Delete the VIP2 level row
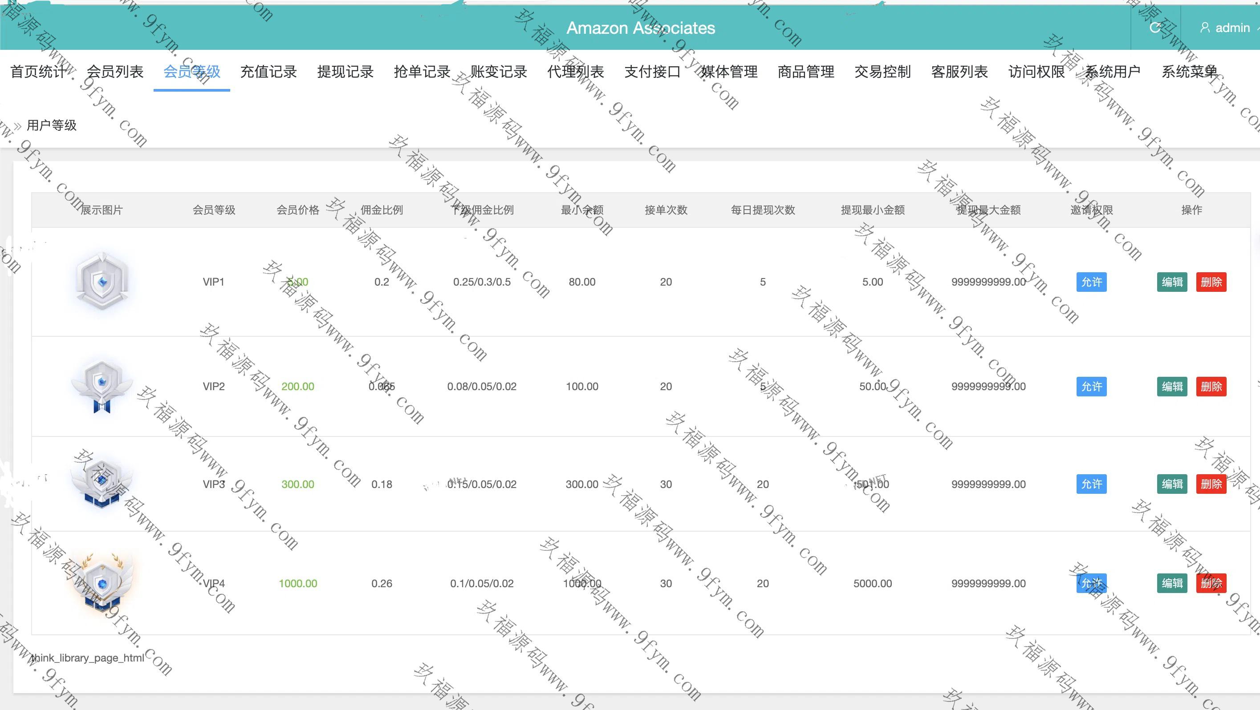The width and height of the screenshot is (1260, 710). pyautogui.click(x=1211, y=387)
